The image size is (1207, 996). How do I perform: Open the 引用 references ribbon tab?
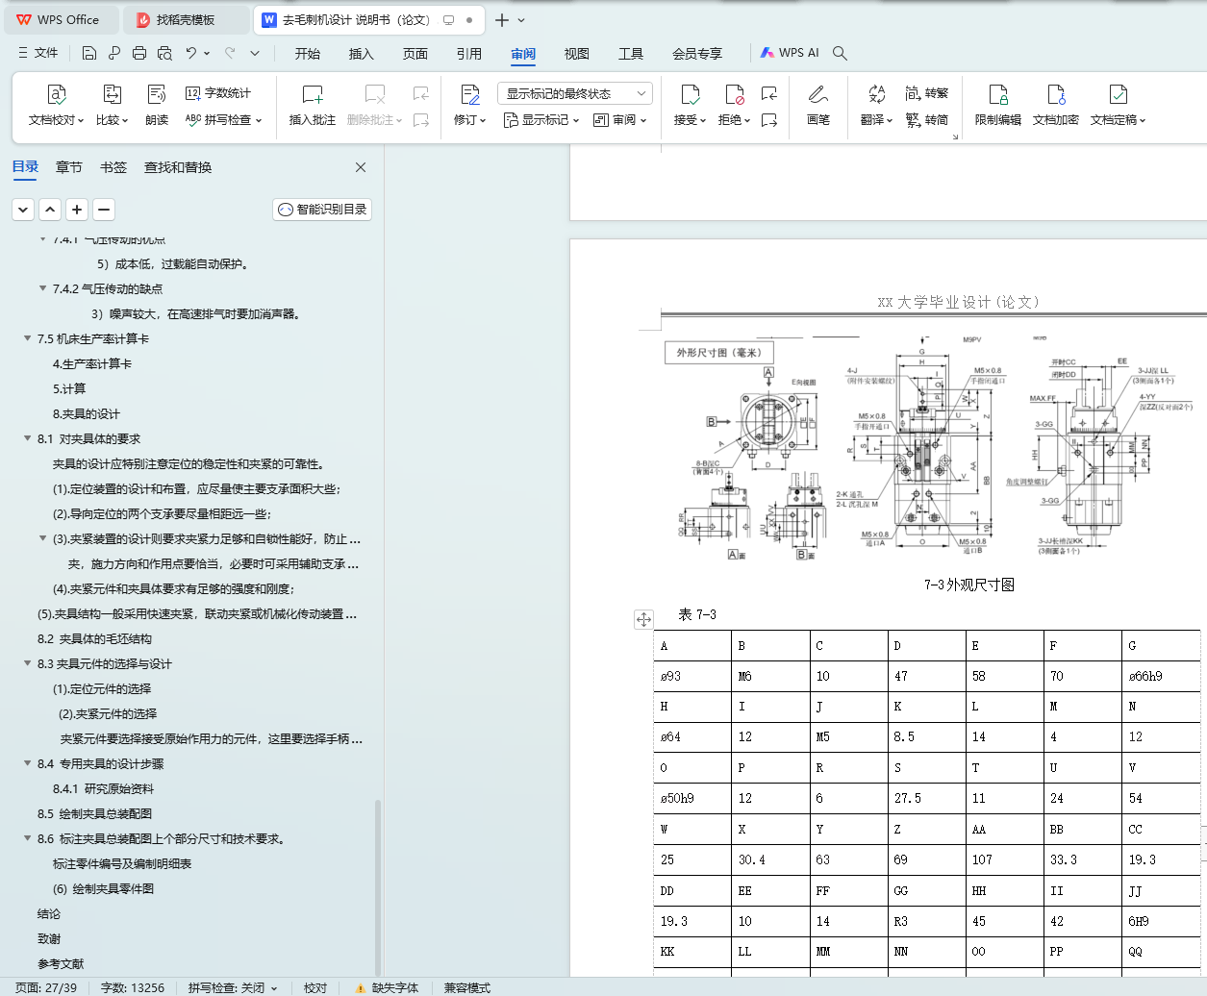point(469,54)
